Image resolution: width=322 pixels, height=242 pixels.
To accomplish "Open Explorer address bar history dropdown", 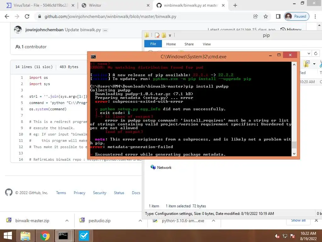I will click(x=309, y=53).
